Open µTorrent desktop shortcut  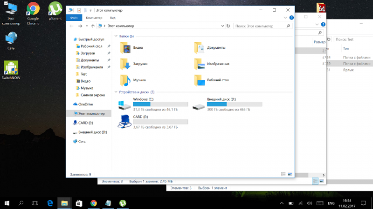pos(55,11)
